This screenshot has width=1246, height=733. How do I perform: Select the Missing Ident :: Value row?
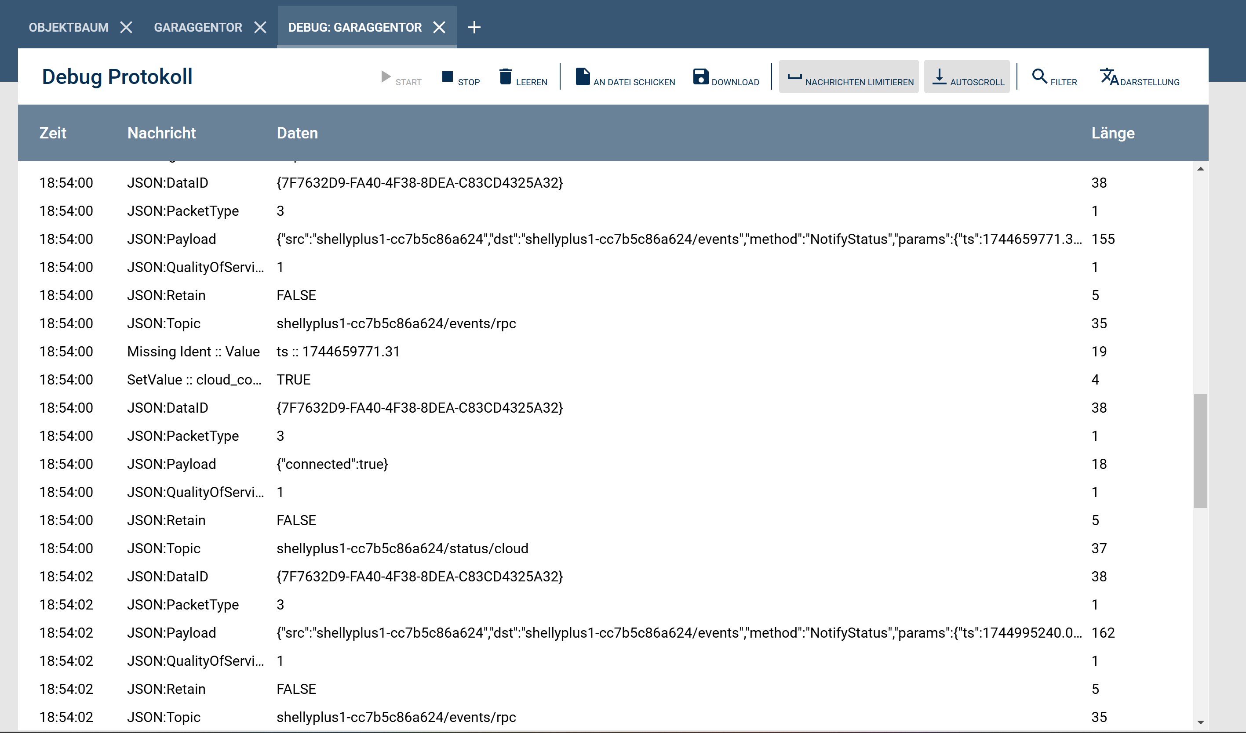point(193,352)
